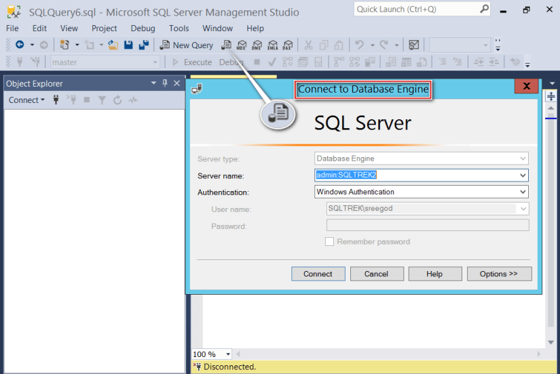Click Connect Object Explorer plug icon
Screen dimensions: 560x374
(x=56, y=100)
